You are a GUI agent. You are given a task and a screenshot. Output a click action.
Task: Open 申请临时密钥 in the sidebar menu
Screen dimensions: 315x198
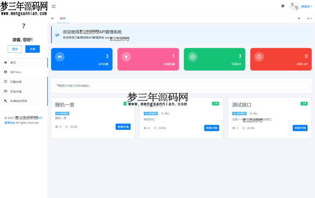[x=24, y=101]
